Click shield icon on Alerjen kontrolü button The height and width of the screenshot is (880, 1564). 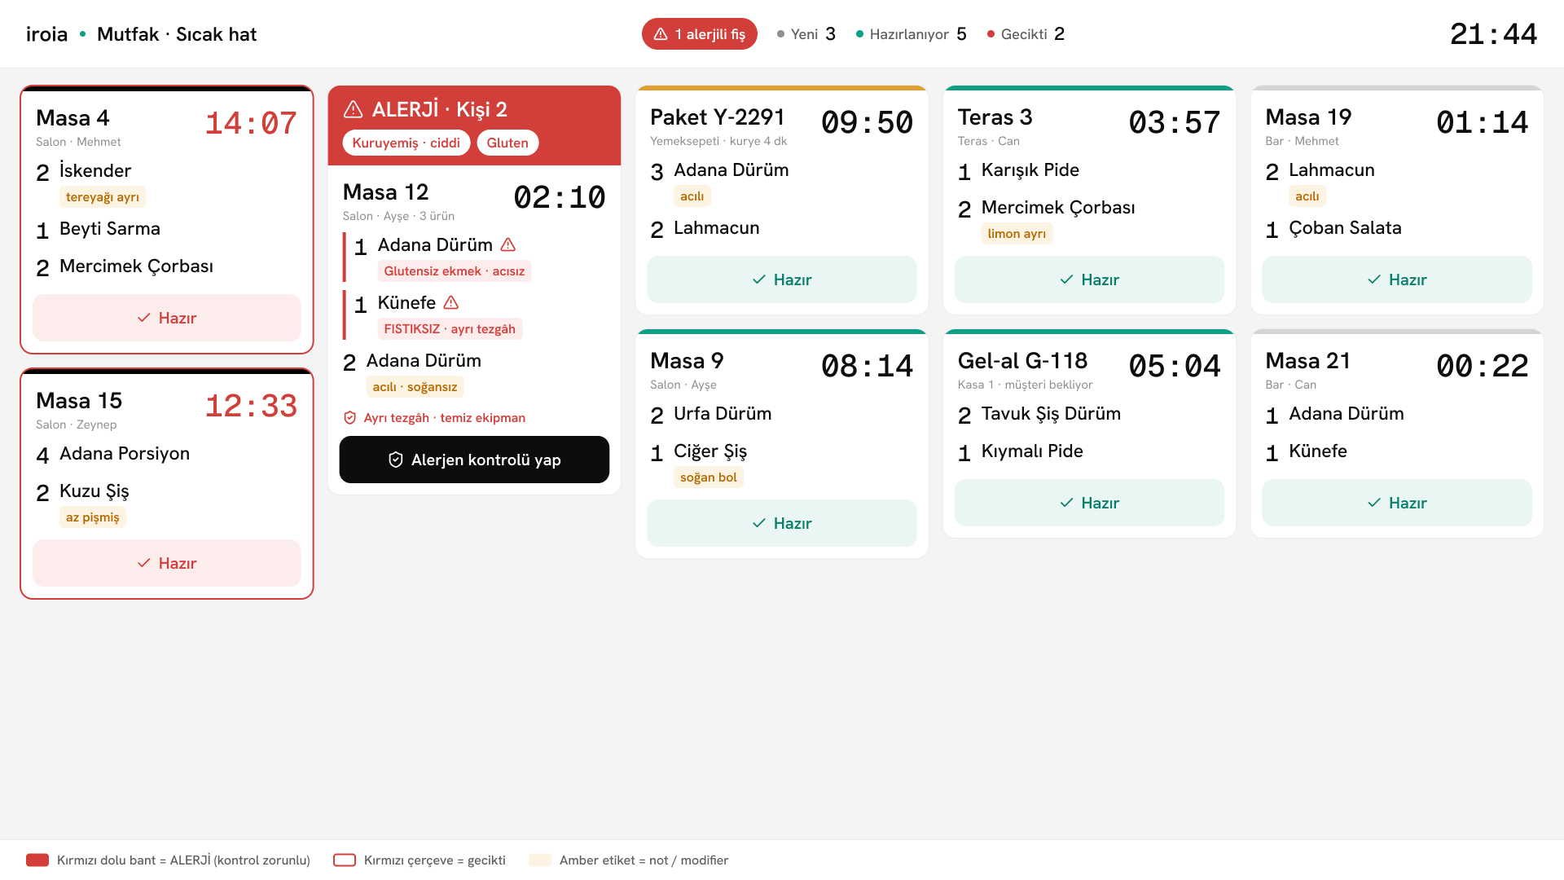coord(396,460)
